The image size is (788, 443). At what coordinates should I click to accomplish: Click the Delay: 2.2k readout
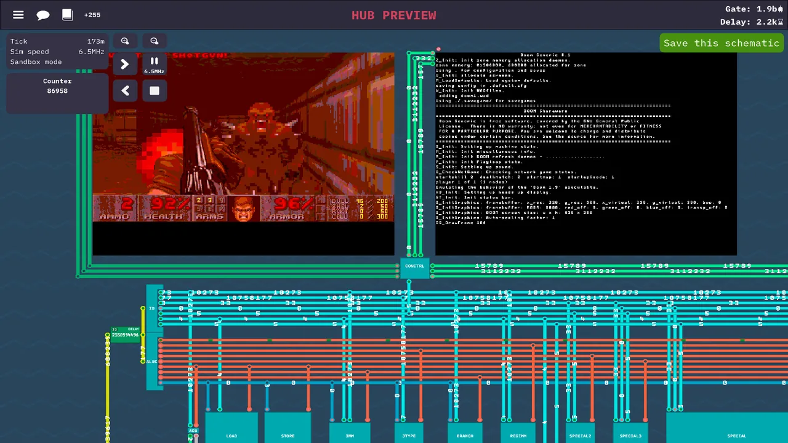tap(752, 22)
